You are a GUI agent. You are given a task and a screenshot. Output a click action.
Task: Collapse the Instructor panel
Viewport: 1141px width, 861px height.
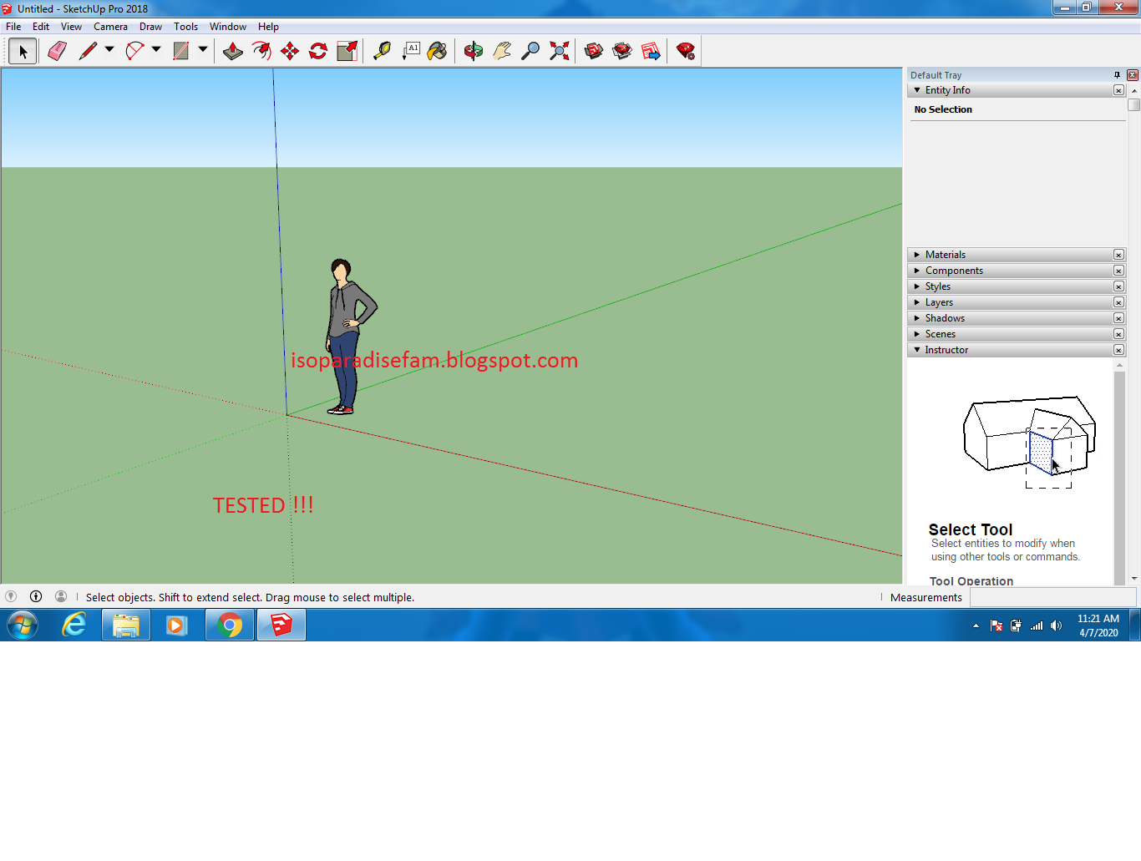[x=916, y=350]
